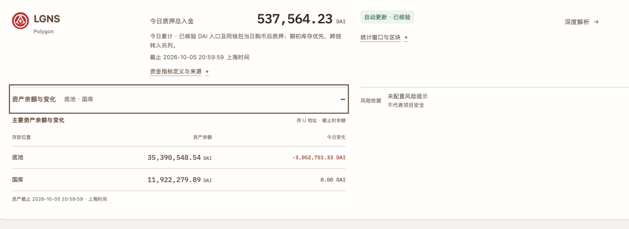
Task: Click the 截止 2026-10-05 20:59:59 上海时间 timestamp
Action: [x=200, y=57]
